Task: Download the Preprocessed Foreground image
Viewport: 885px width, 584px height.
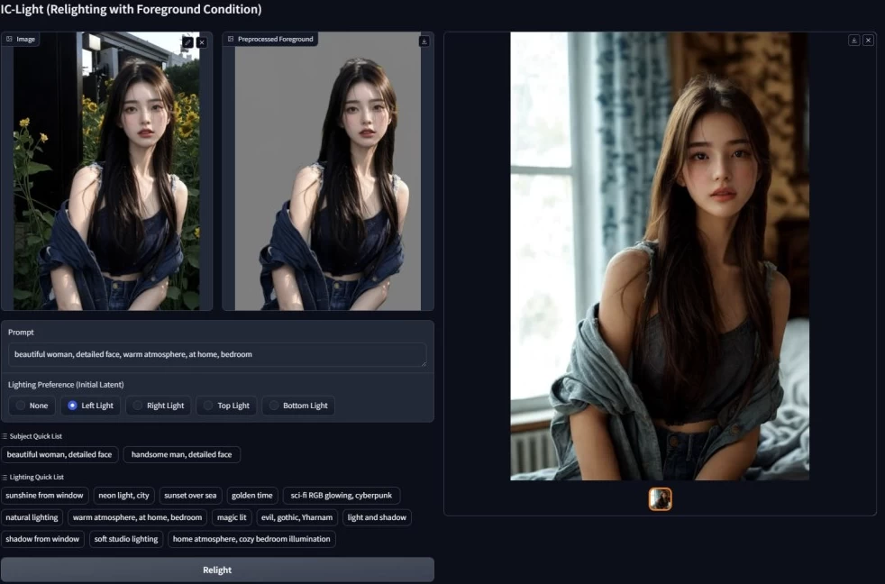Action: [x=424, y=41]
